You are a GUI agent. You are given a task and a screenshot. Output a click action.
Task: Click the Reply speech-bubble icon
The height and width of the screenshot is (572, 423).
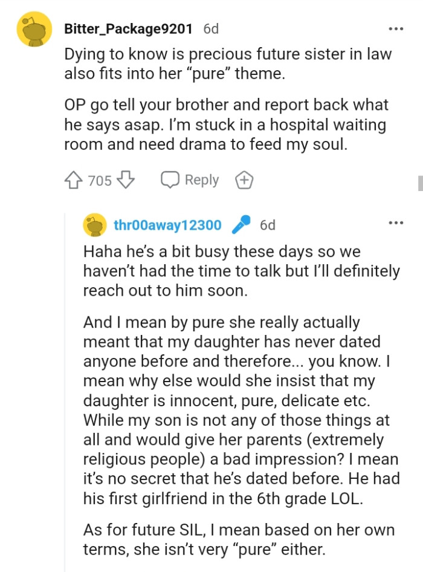click(169, 180)
